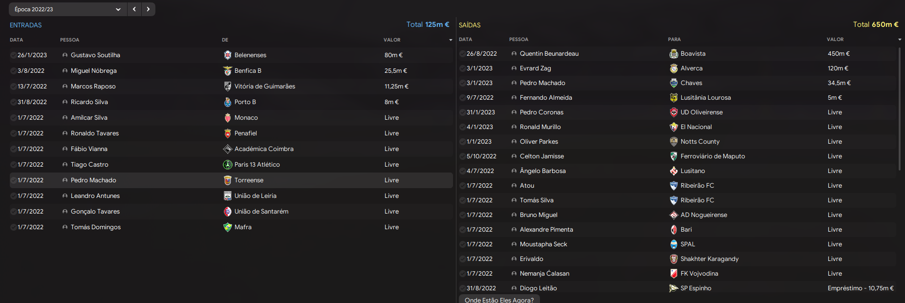Open Paris 13 Atlético club badge
This screenshot has width=905, height=303.
pos(228,165)
